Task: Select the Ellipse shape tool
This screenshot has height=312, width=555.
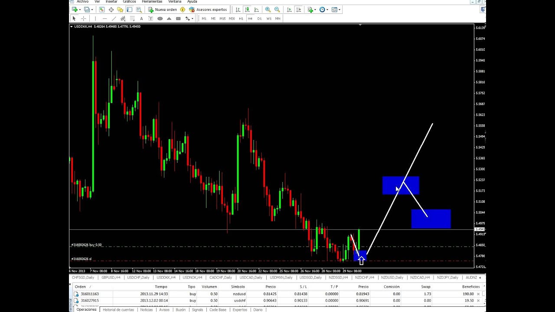Action: click(x=160, y=19)
